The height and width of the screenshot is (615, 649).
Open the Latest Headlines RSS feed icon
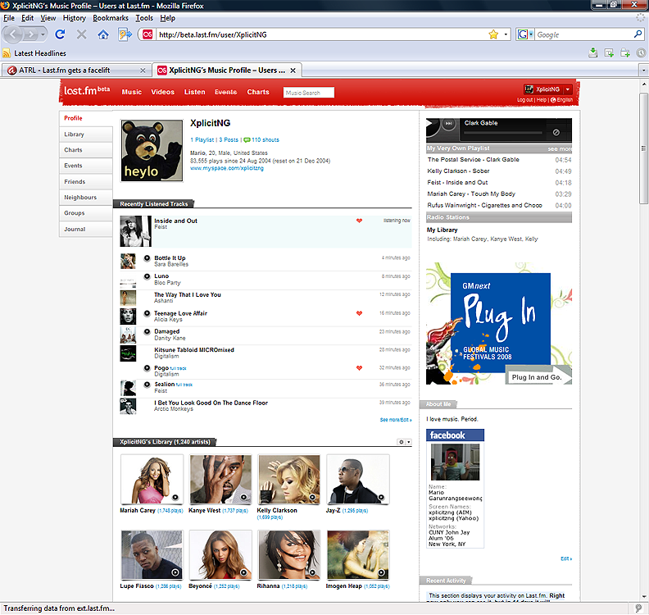coord(7,53)
